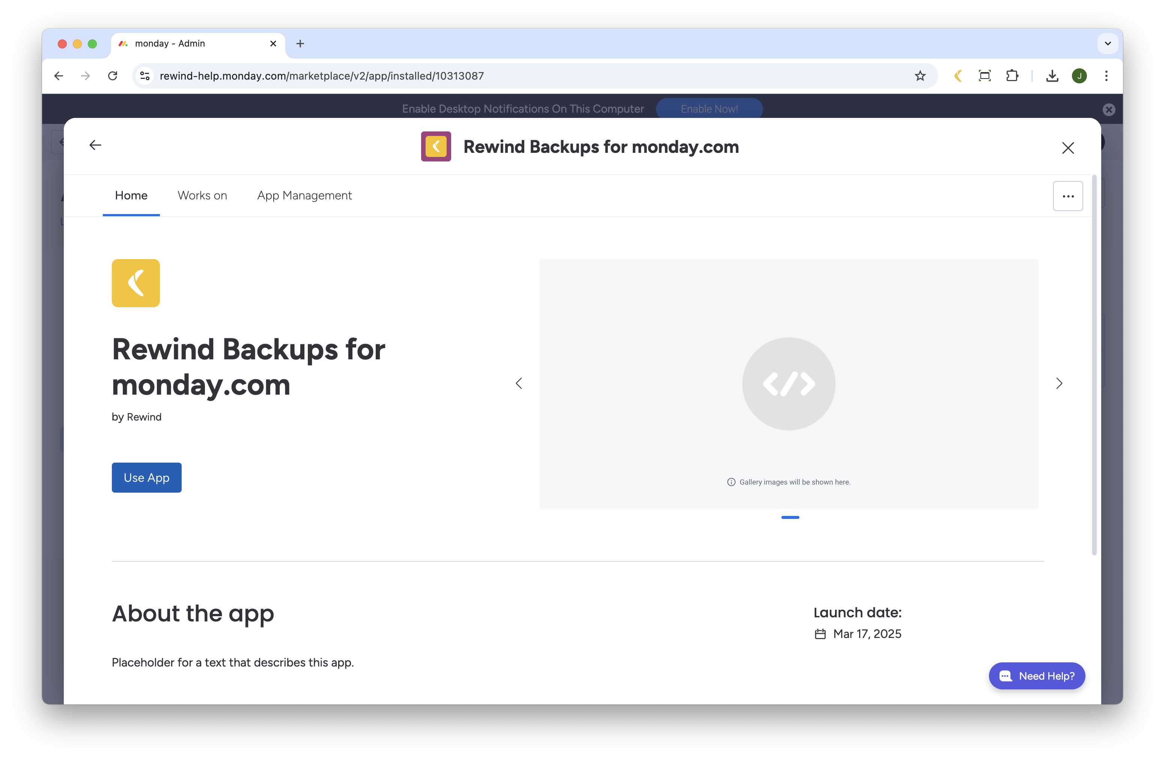Click the purple Rewind logo in header

click(436, 146)
